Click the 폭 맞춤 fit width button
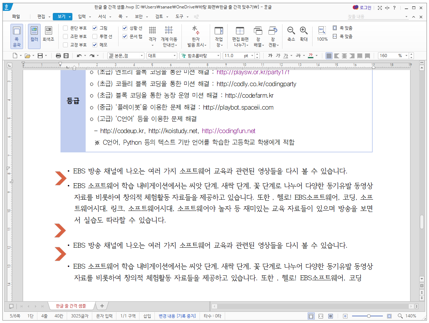The image size is (429, 323). (343, 36)
